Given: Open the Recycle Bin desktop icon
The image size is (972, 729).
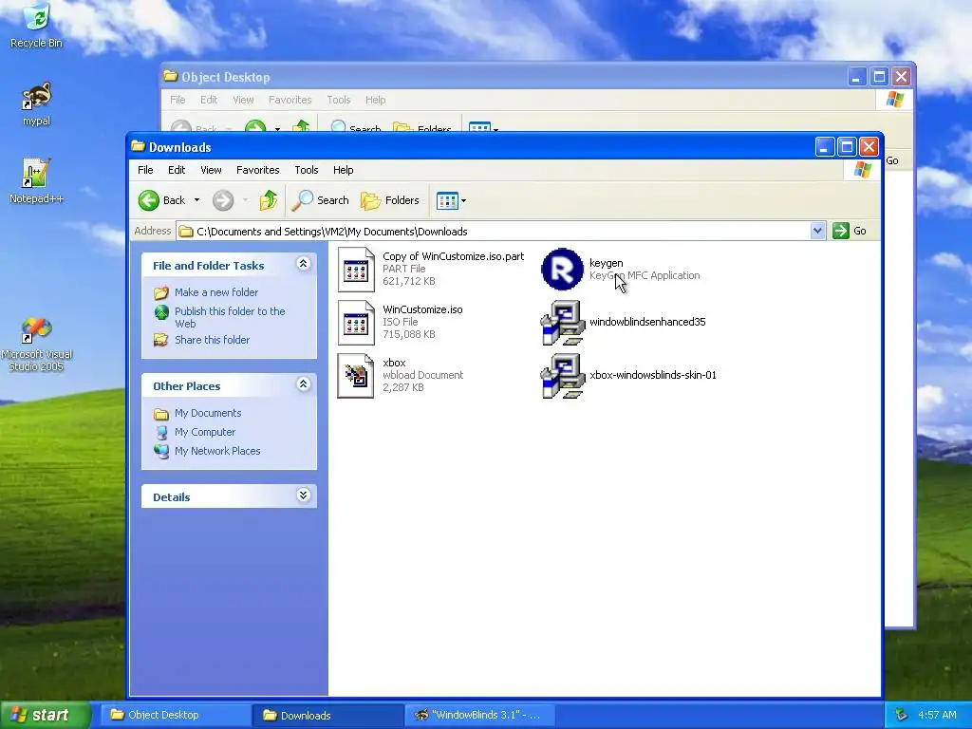Looking at the screenshot, I should pos(37,25).
